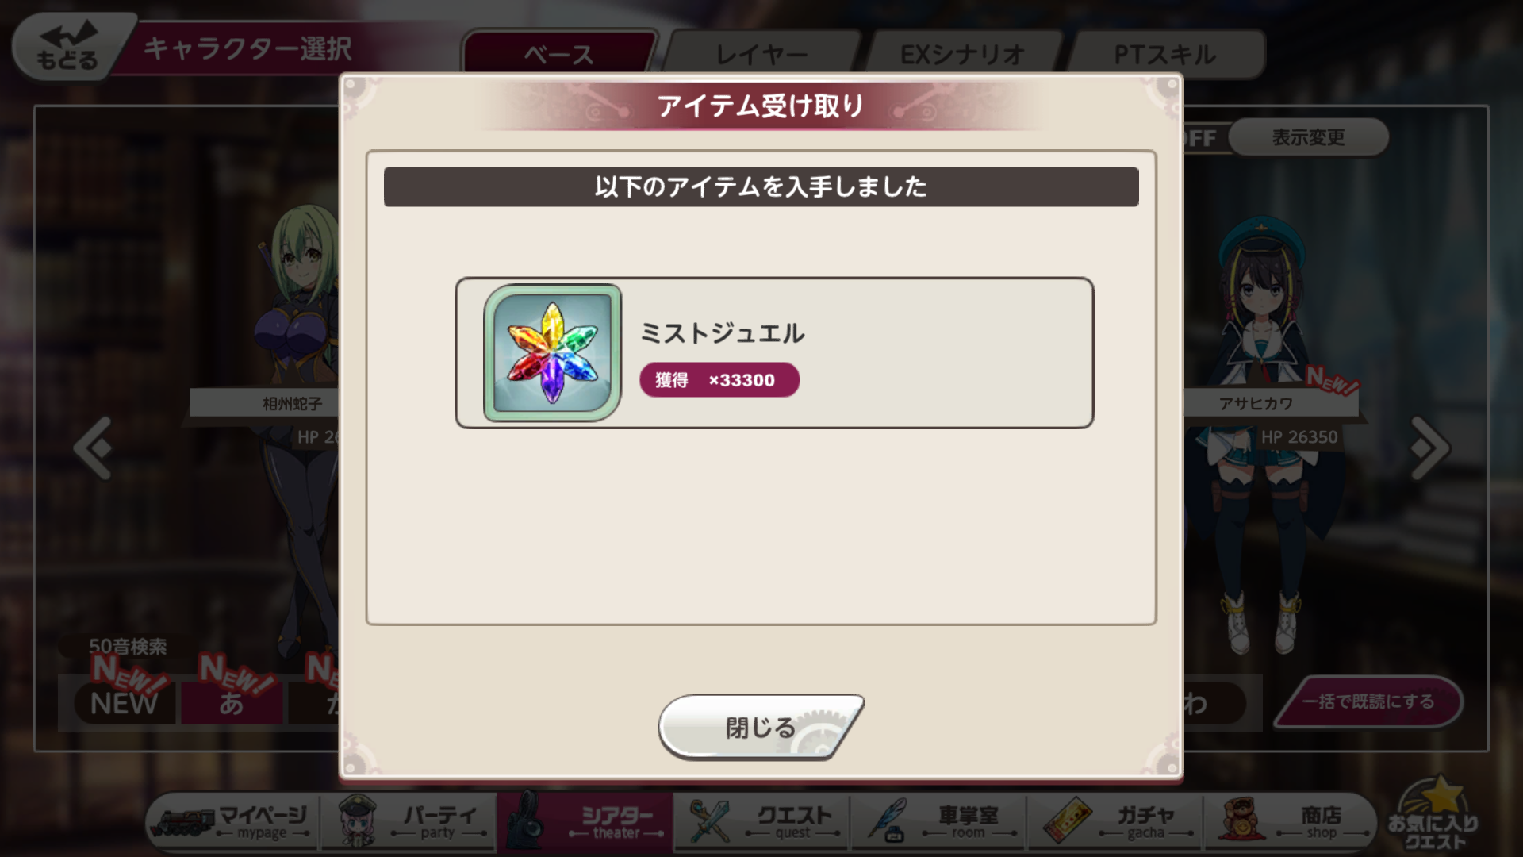Open the シアター theater menu

(x=585, y=821)
